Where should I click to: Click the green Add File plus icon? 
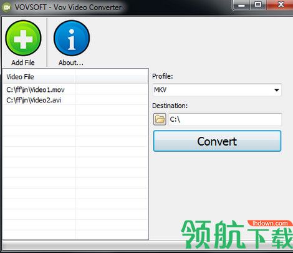(x=23, y=38)
